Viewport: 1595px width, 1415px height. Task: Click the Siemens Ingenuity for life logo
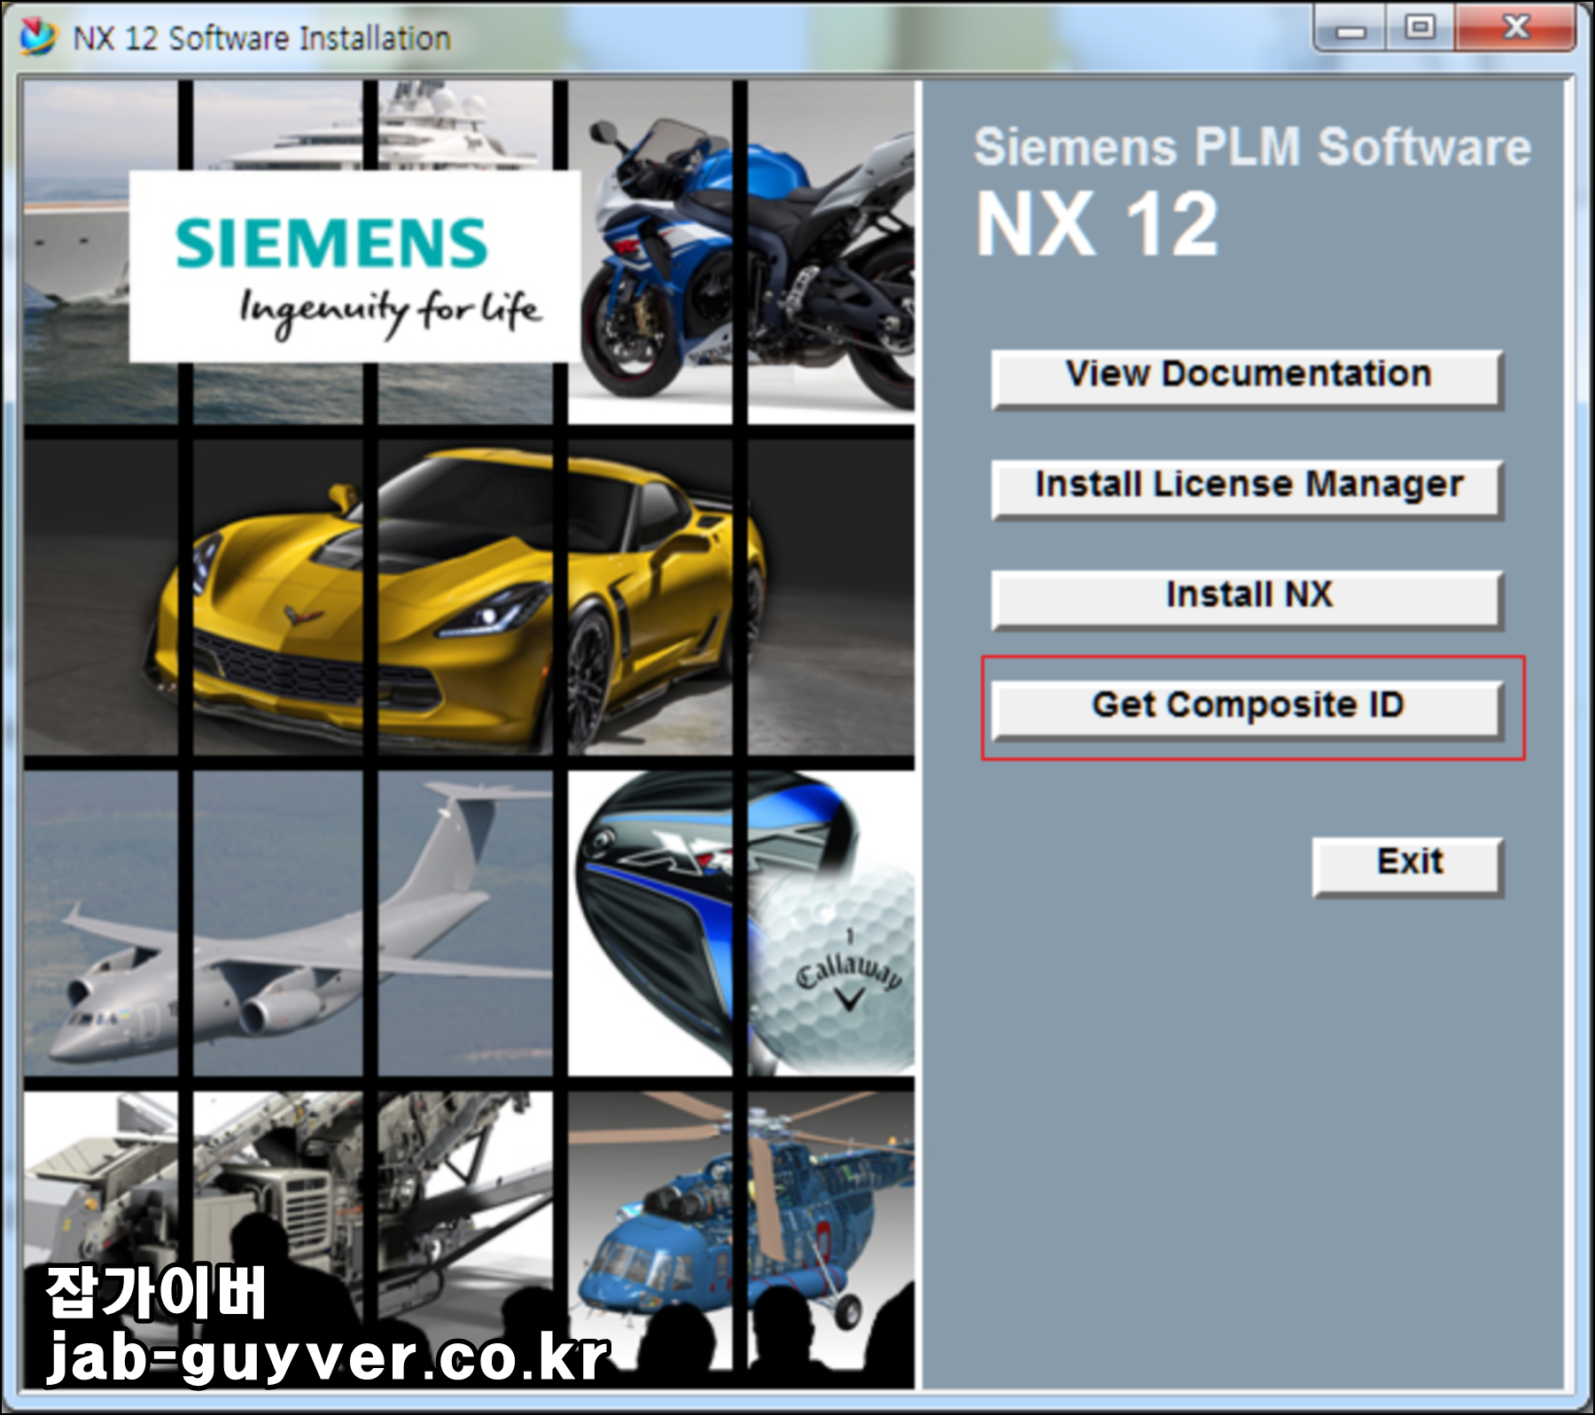pos(354,266)
